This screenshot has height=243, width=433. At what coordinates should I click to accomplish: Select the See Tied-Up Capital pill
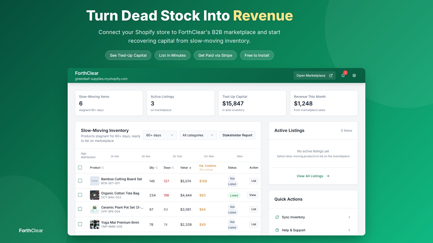point(128,55)
